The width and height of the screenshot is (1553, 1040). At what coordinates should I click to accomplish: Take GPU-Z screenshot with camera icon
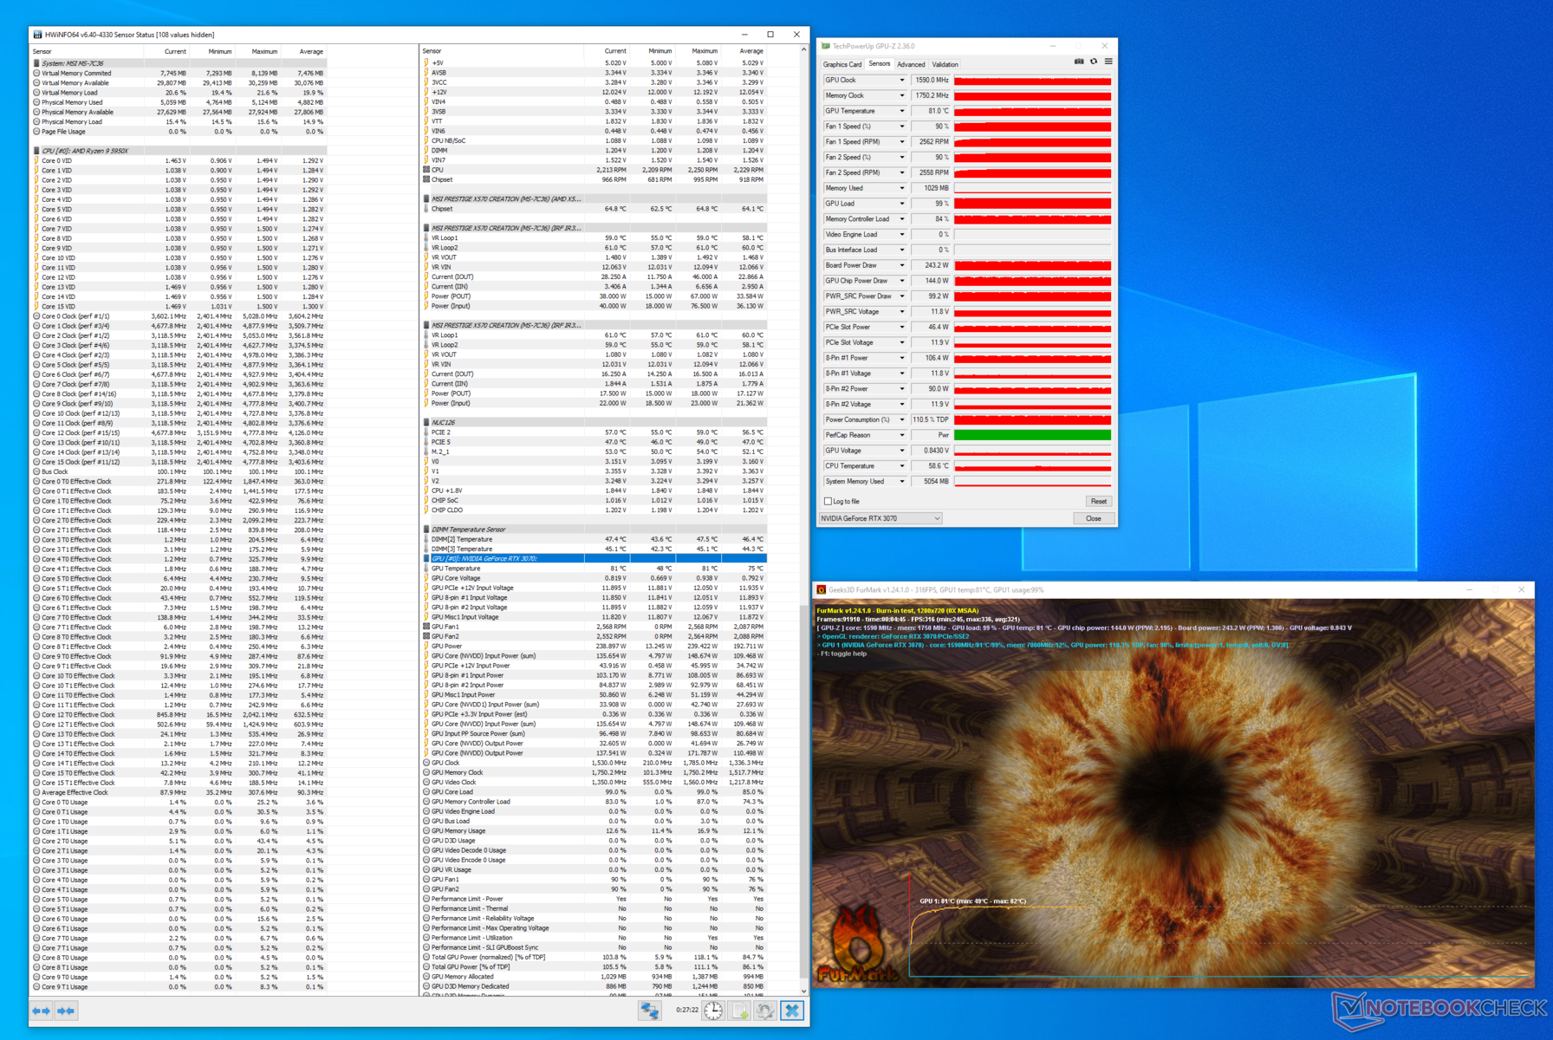[1079, 62]
